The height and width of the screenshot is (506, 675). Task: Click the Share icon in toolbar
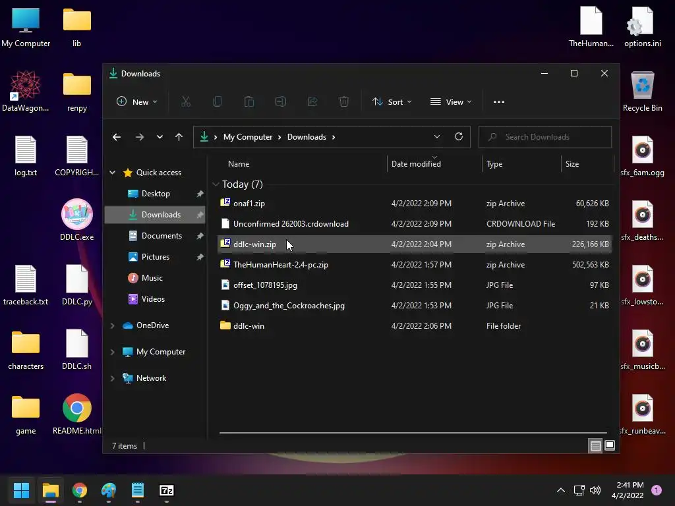(x=312, y=101)
